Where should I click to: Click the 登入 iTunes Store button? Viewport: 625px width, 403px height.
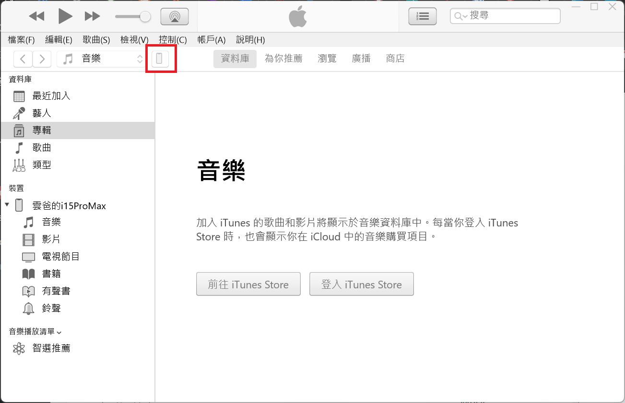point(361,284)
